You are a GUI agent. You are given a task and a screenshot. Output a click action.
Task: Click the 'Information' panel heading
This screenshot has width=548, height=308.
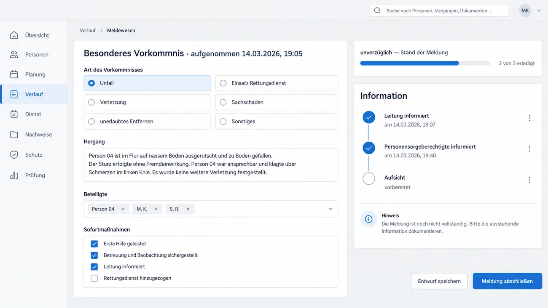tap(384, 96)
